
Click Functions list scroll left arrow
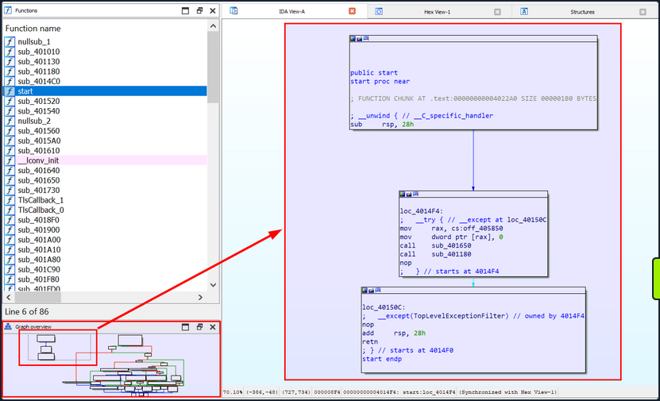(x=9, y=297)
